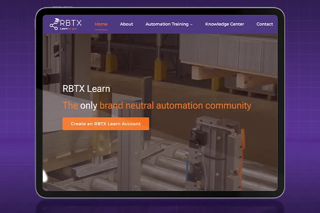
Task: Open the Home menu item
Action: pos(101,24)
